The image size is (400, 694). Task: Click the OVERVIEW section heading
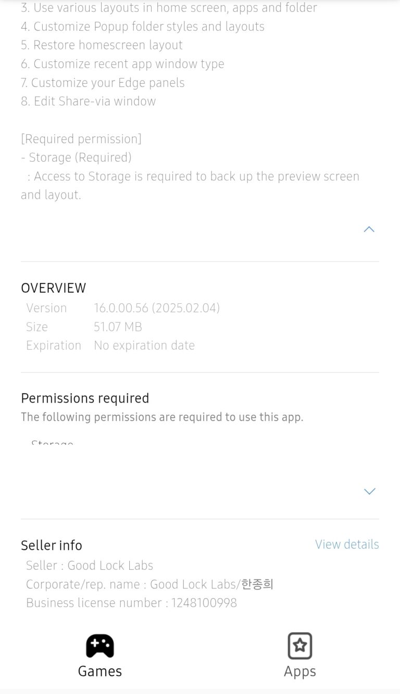pyautogui.click(x=54, y=288)
